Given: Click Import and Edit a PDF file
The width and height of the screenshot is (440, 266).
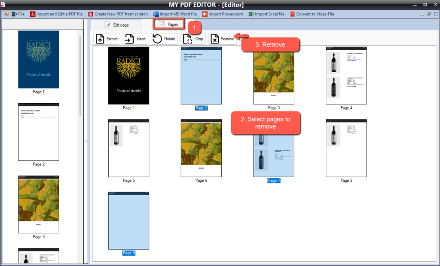Looking at the screenshot, I should 56,14.
